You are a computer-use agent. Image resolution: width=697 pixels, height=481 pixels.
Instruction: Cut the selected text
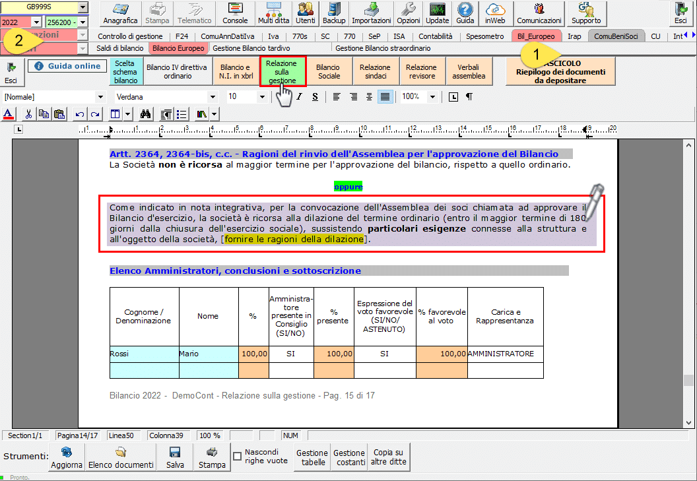[x=28, y=114]
